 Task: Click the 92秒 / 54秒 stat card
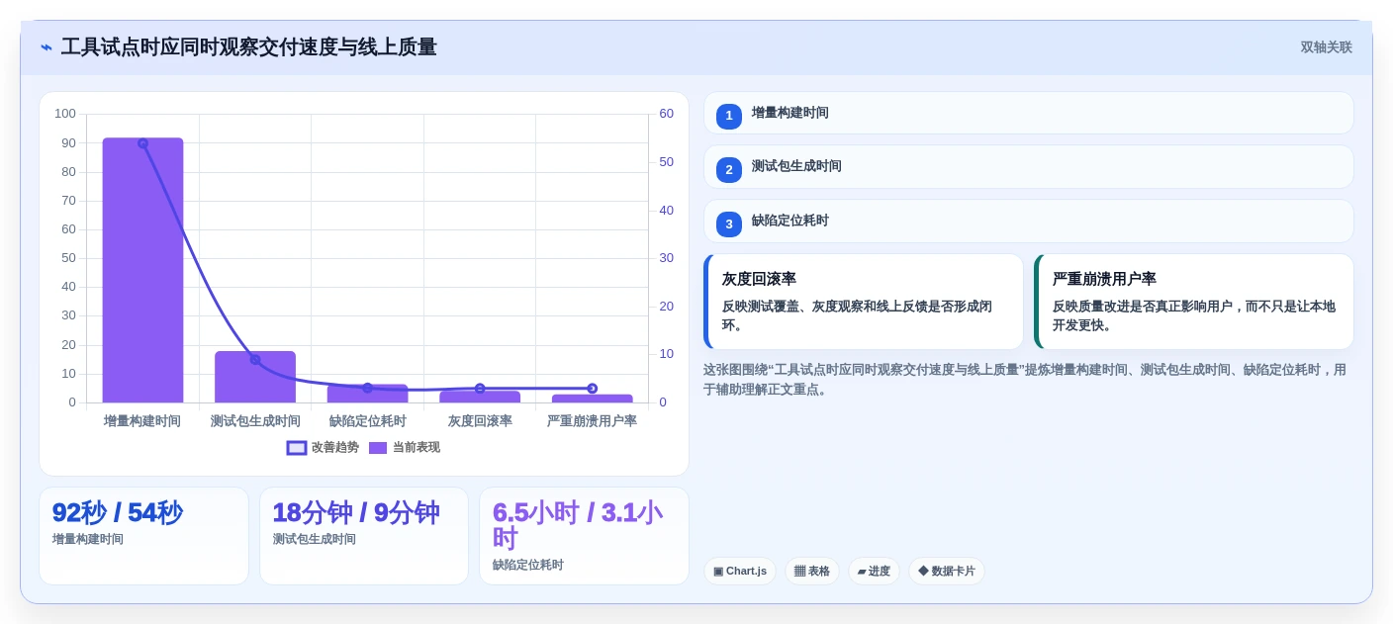(143, 536)
